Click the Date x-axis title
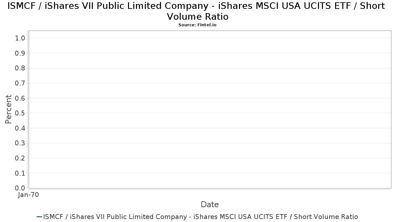395x222 pixels. 210,205
